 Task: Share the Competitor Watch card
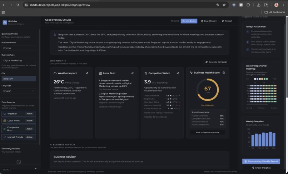click(x=178, y=73)
